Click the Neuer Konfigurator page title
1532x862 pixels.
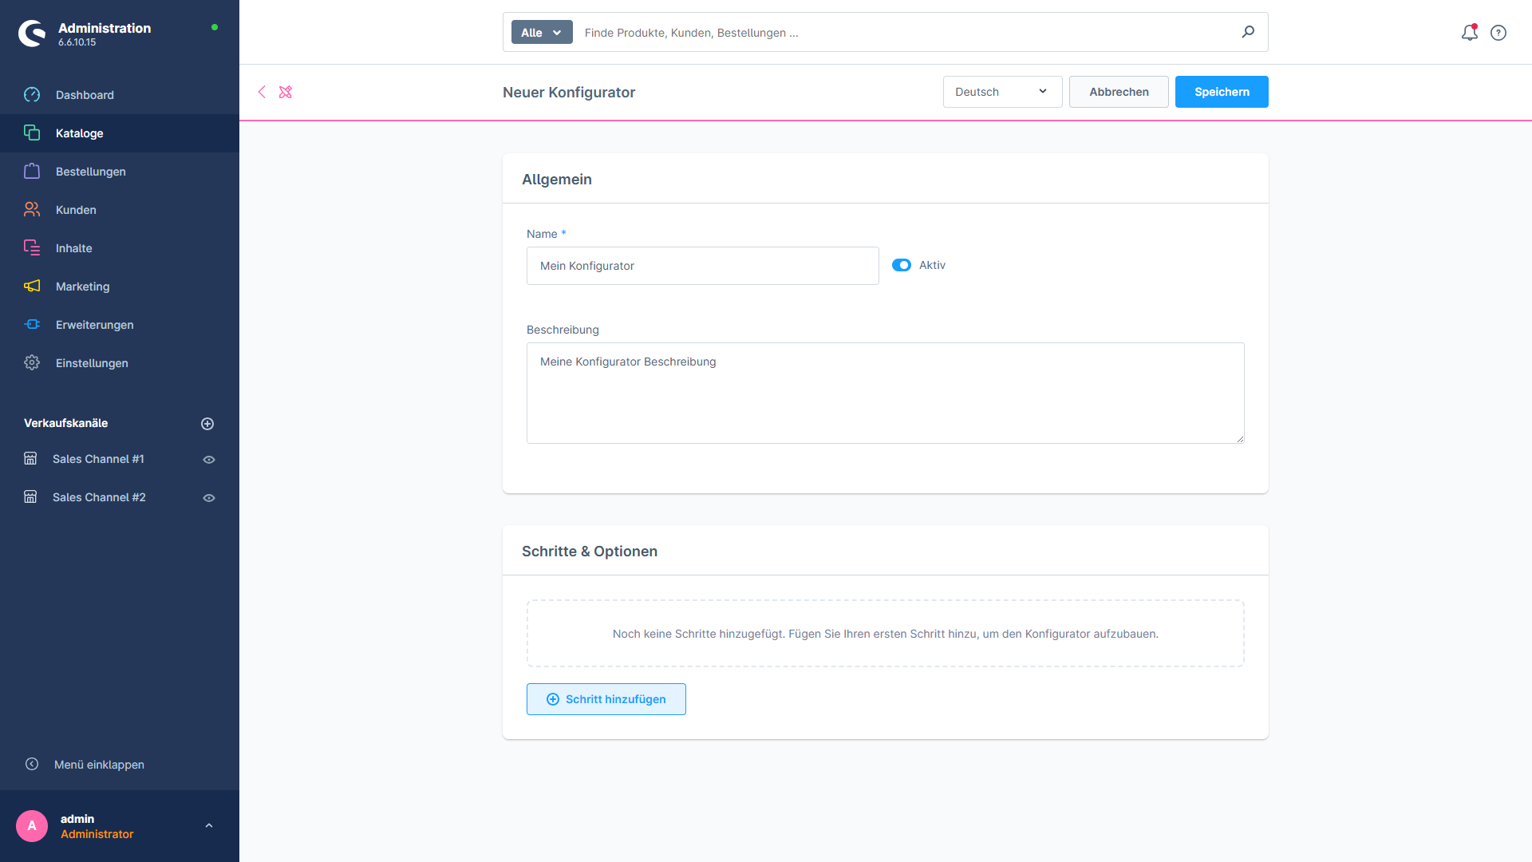coord(569,93)
